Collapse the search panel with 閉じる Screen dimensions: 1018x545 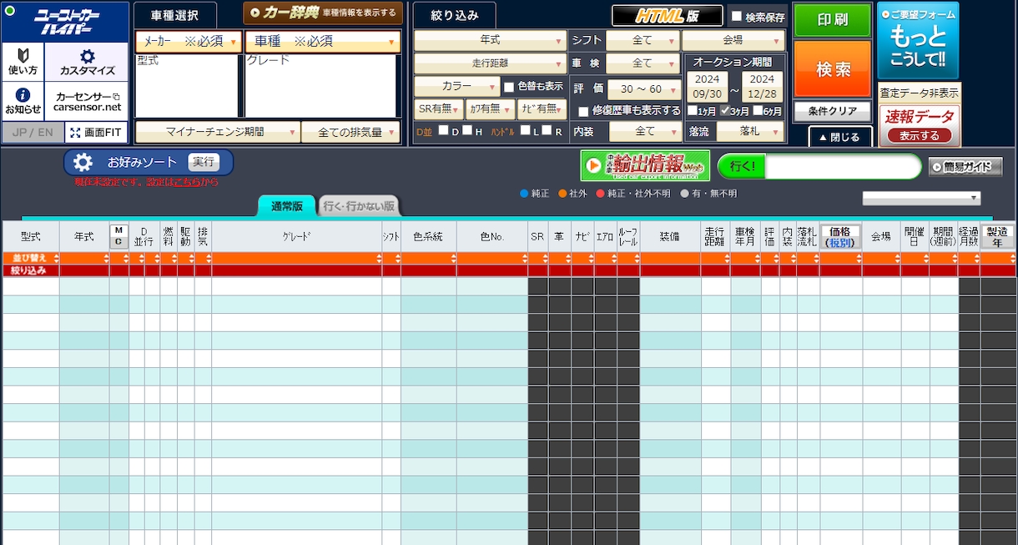coord(840,137)
